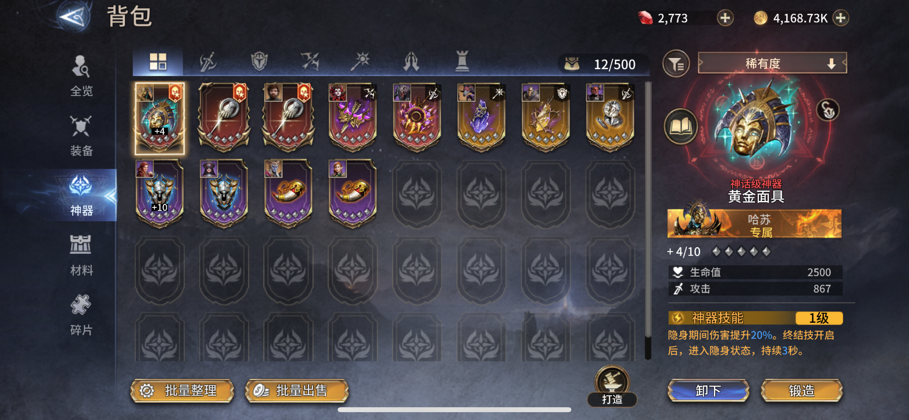This screenshot has width=909, height=420.
Task: Open the filter funnel icon
Action: [676, 64]
